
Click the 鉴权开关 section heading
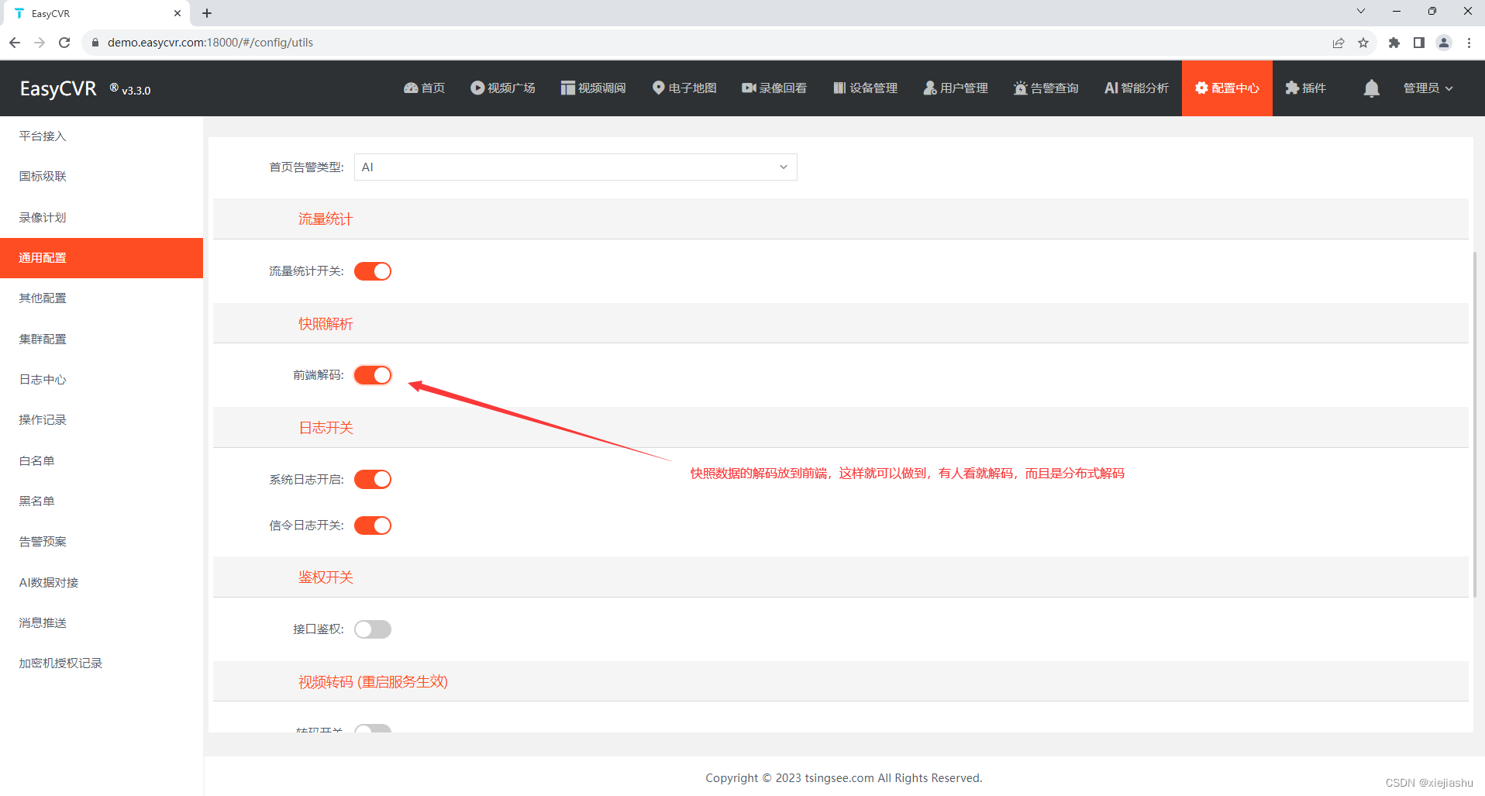pyautogui.click(x=326, y=577)
